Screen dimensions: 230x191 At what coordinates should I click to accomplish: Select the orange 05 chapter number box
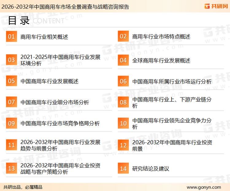pyautogui.click(x=11, y=81)
